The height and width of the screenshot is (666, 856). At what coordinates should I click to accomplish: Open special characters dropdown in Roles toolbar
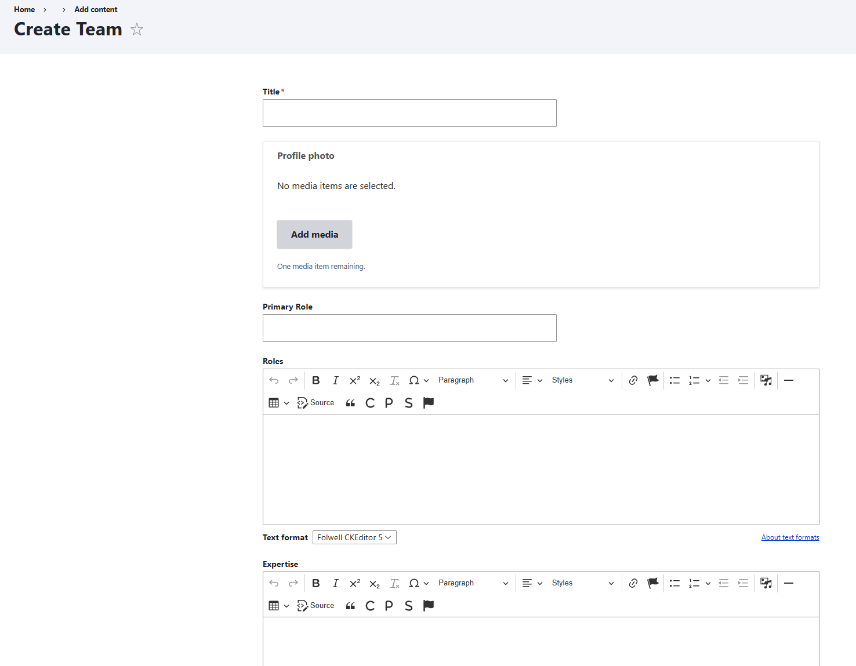[418, 380]
